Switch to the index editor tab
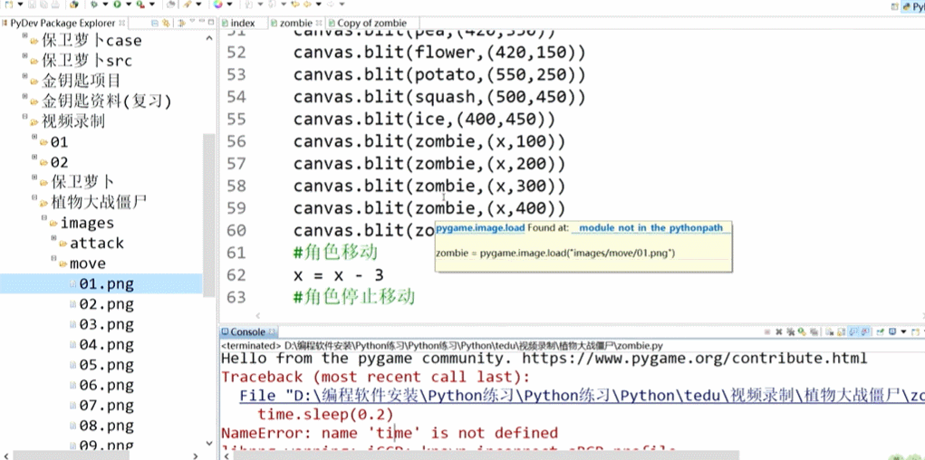This screenshot has width=925, height=460. 243,23
